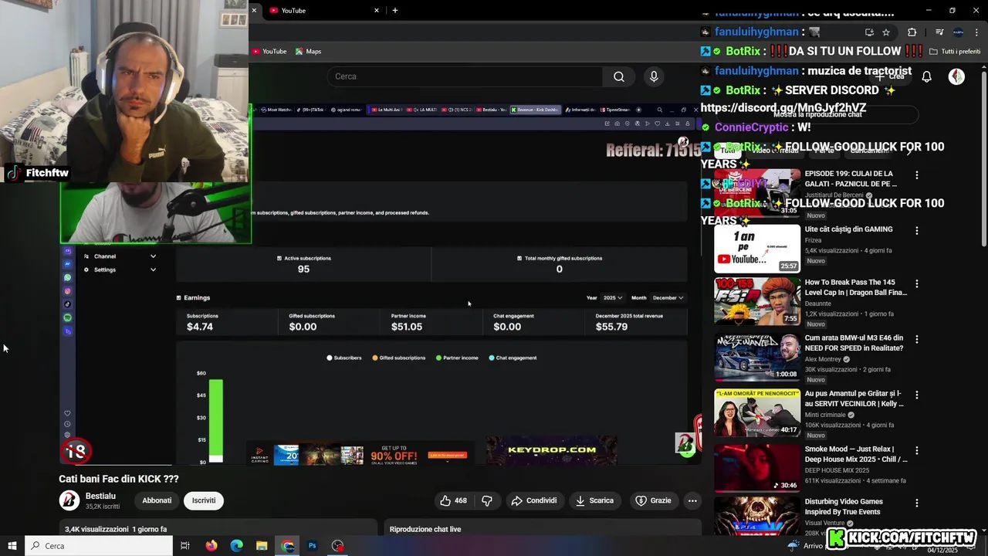Open Uite cât câștig din GAMING thumbnail

point(757,249)
